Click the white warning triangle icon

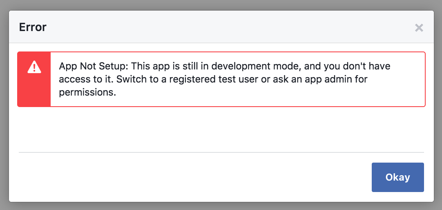(34, 67)
